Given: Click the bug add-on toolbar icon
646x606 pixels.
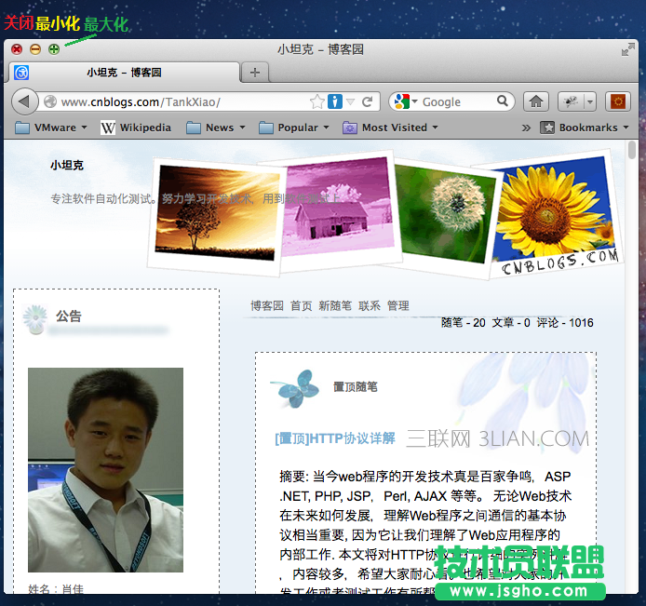Looking at the screenshot, I should point(571,101).
